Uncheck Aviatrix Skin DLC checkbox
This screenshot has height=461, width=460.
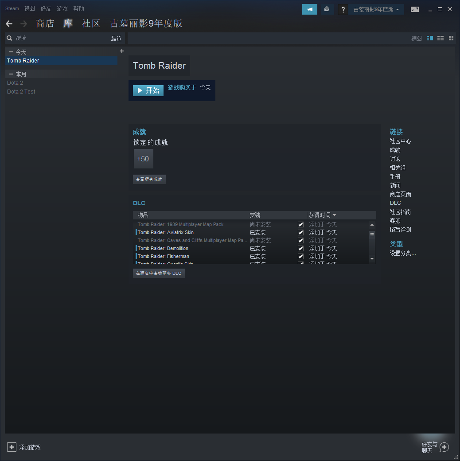(300, 233)
